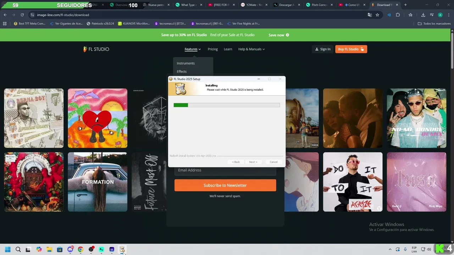Screen dimensions: 454x255
Task: Switch to the Descargar browser tab
Action: click(x=286, y=5)
